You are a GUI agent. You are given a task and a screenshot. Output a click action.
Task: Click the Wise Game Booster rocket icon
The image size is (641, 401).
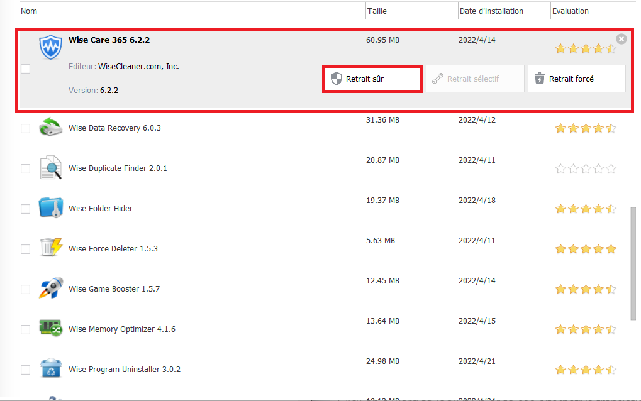51,288
